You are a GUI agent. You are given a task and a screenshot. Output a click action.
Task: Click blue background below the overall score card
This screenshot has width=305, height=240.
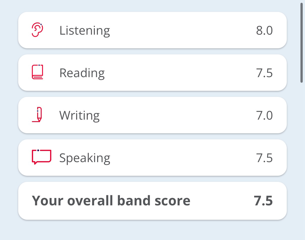pos(152,230)
